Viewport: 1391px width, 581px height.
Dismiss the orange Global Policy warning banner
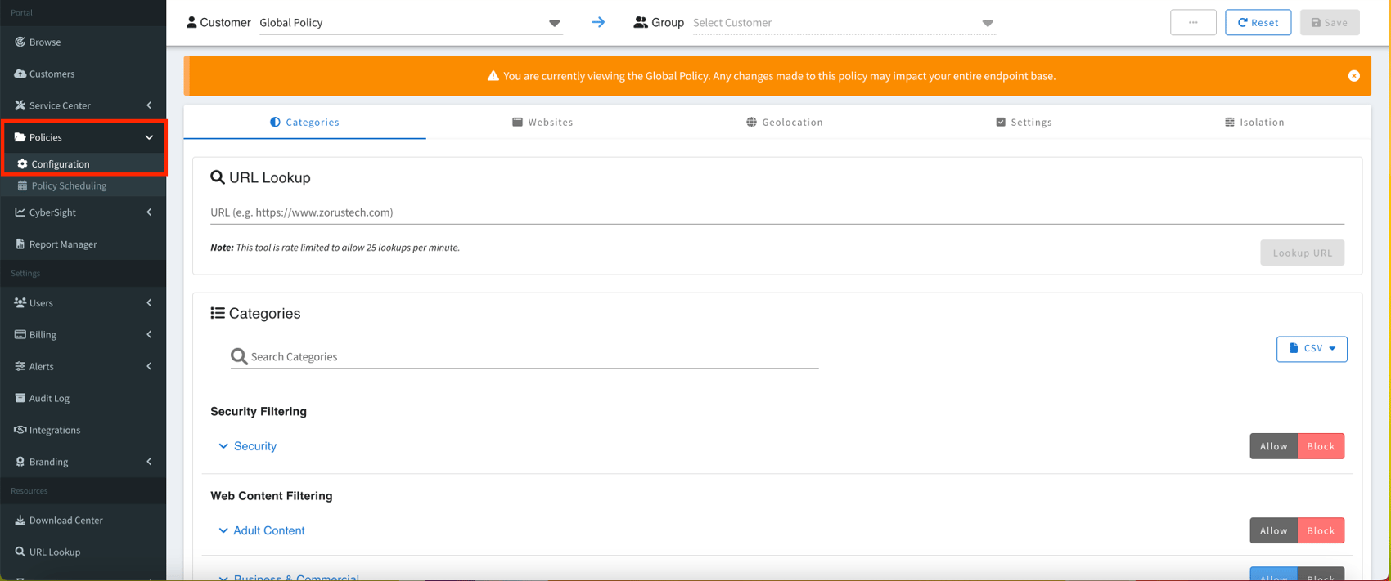1353,76
